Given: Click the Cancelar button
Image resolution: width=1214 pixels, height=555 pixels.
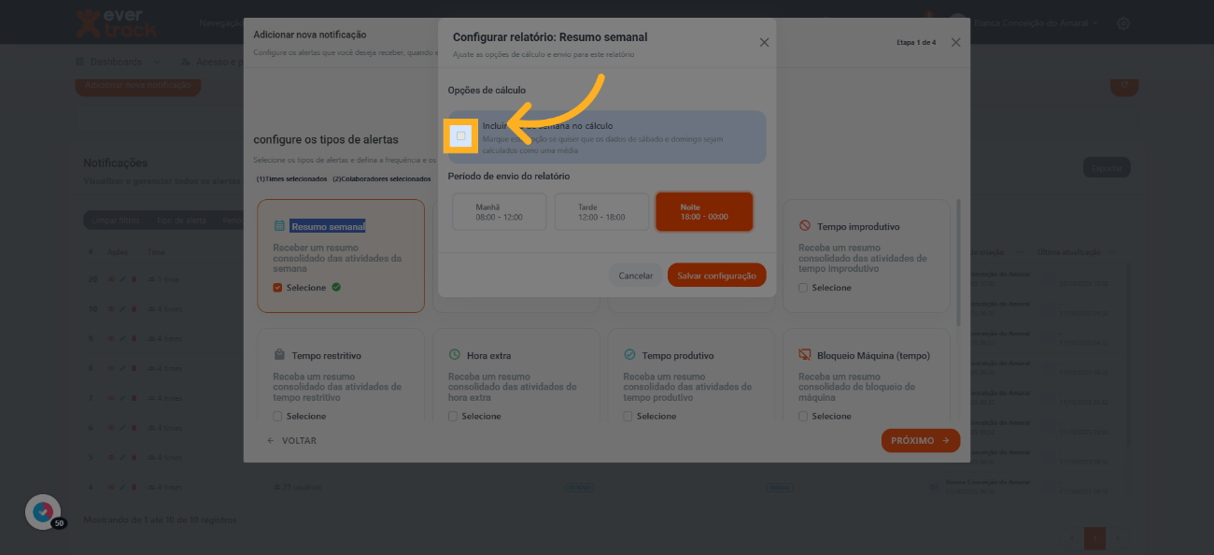Looking at the screenshot, I should [x=635, y=276].
